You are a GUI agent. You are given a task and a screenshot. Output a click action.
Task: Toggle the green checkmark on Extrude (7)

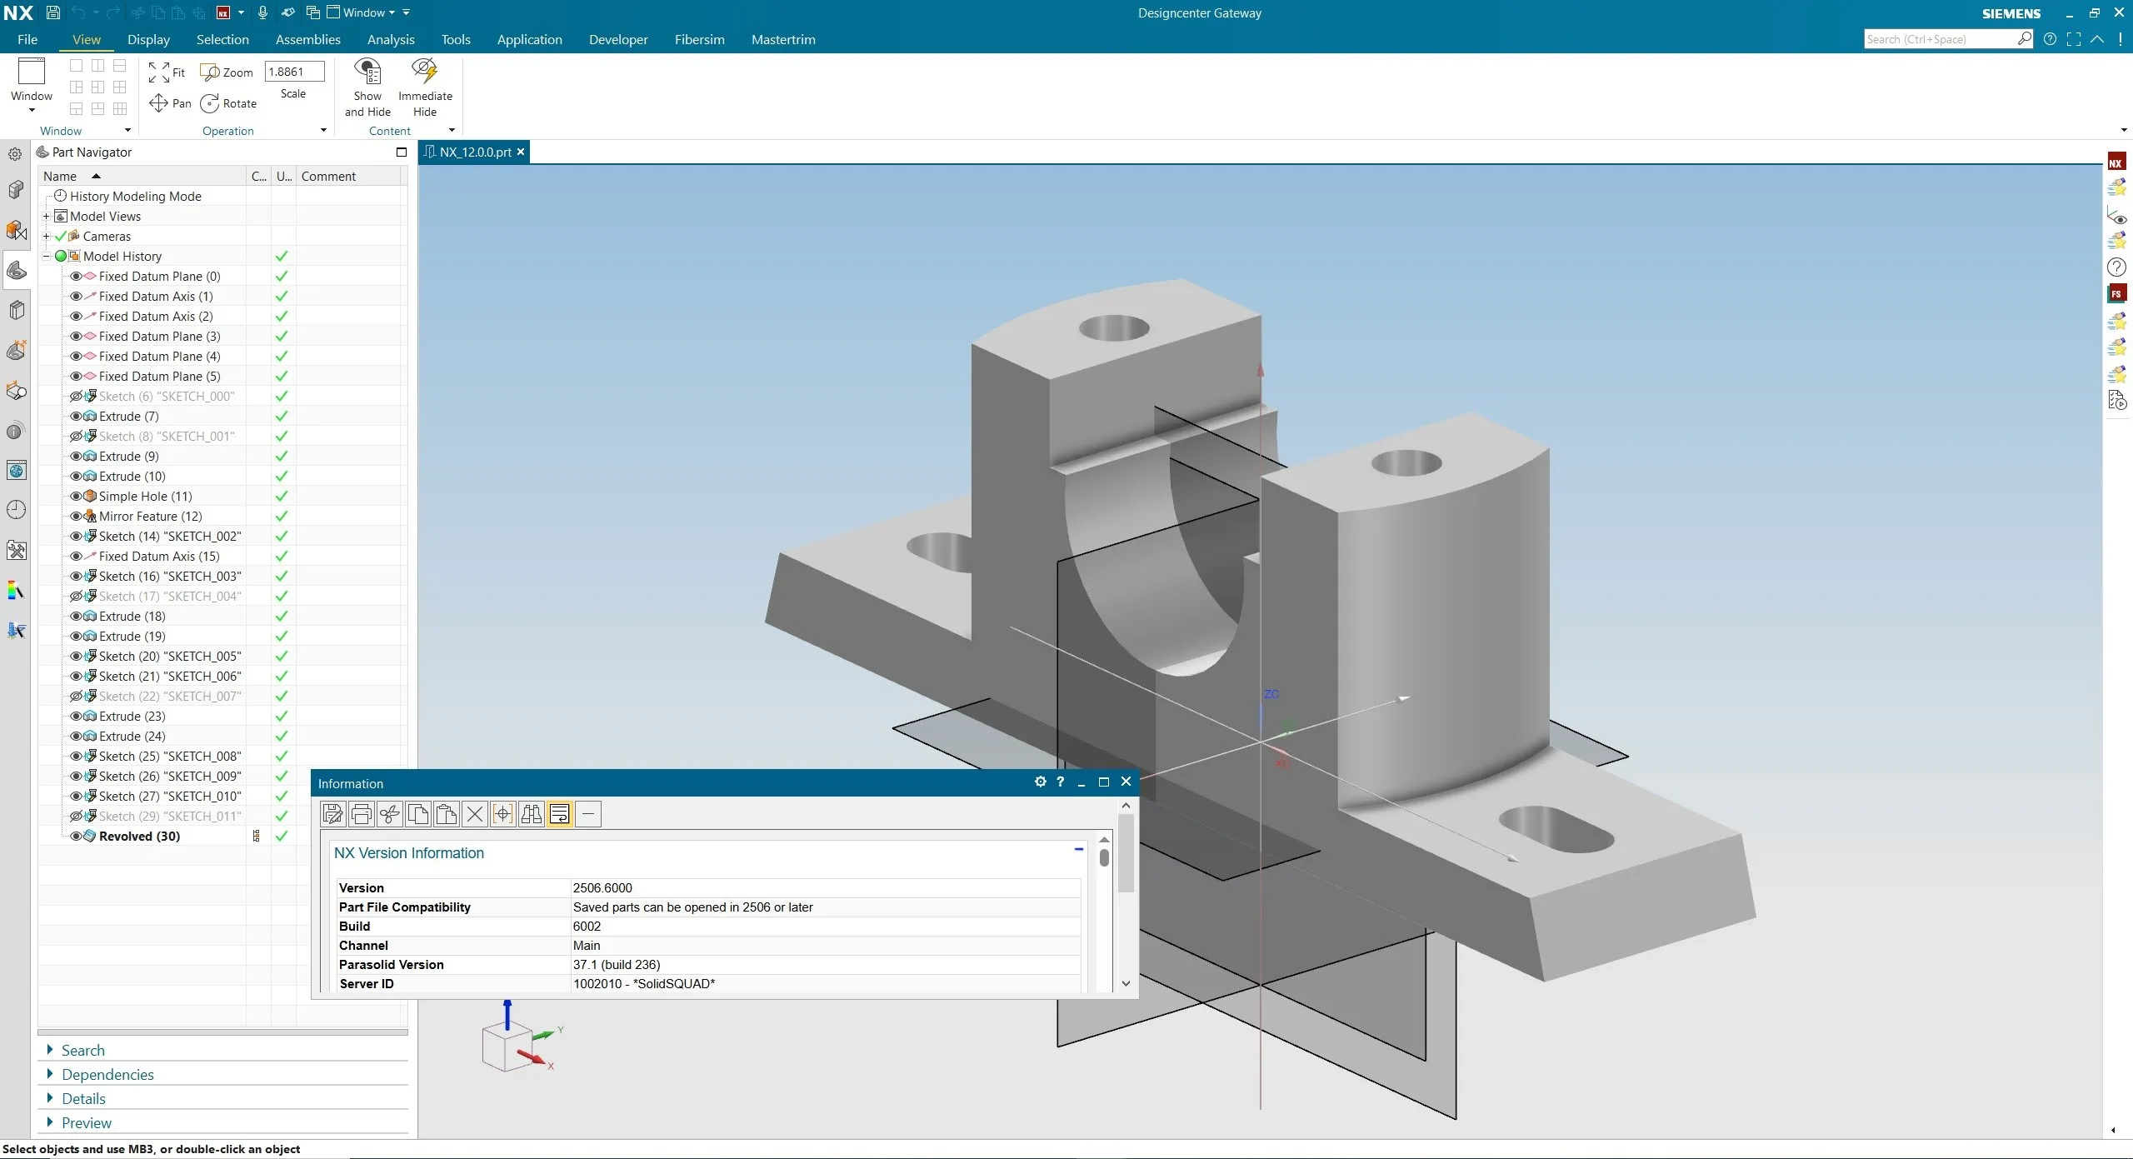[281, 416]
